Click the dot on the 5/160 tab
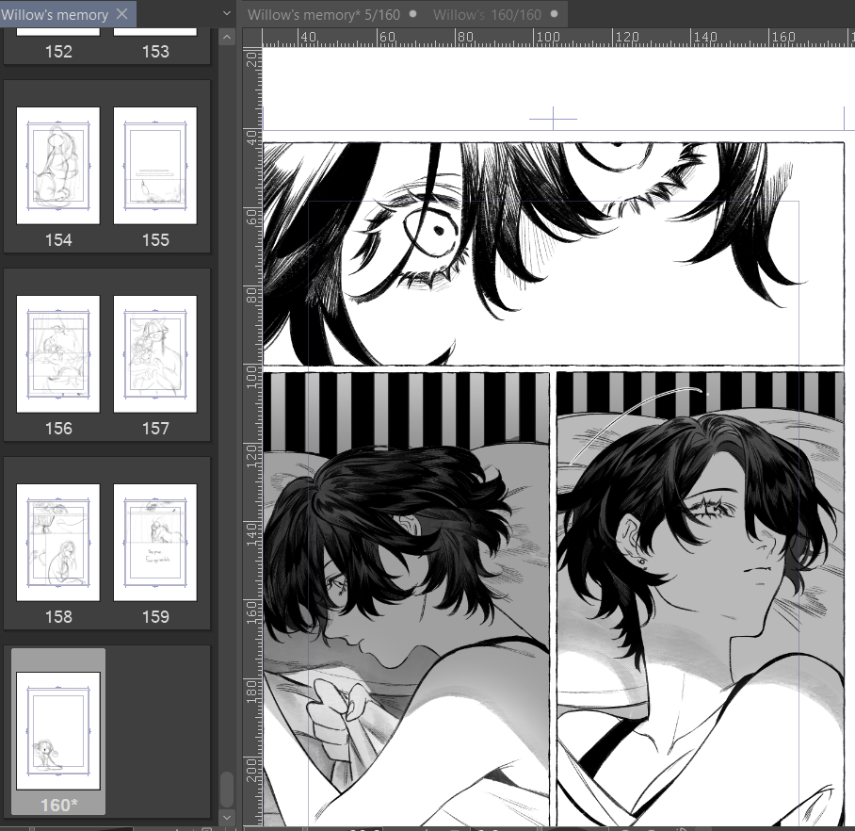 tap(412, 14)
